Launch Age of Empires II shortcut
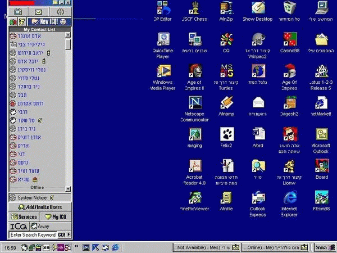The image size is (337, 253). [x=195, y=78]
